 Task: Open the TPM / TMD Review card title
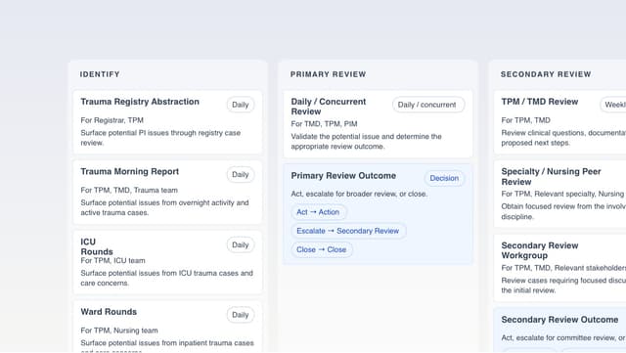(x=540, y=102)
